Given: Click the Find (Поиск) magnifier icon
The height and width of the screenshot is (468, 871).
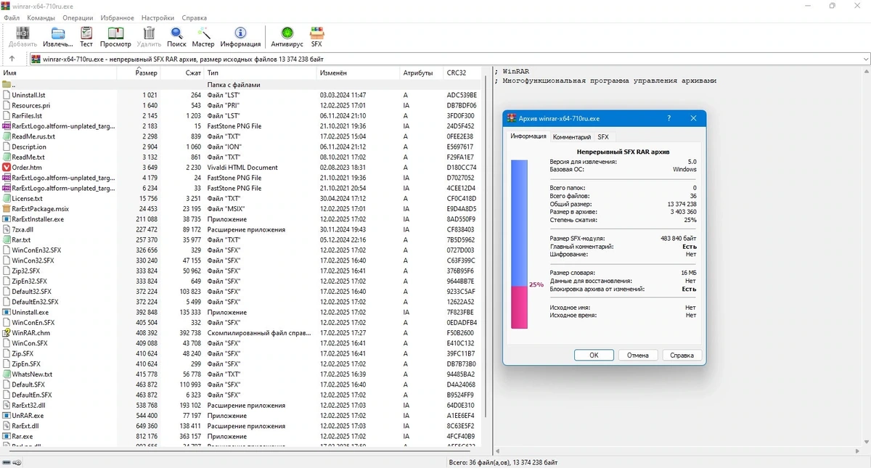Looking at the screenshot, I should coord(176,33).
